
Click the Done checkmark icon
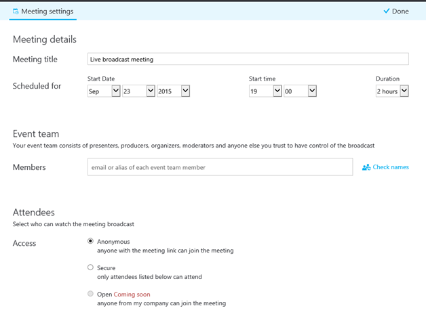tap(387, 12)
